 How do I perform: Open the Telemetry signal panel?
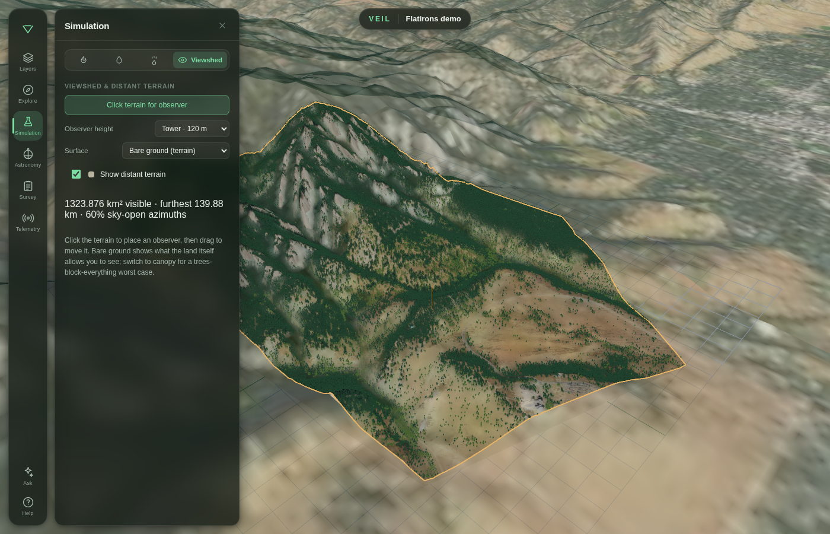[x=28, y=222]
